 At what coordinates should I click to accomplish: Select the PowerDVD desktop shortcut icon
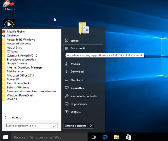coord(9,24)
